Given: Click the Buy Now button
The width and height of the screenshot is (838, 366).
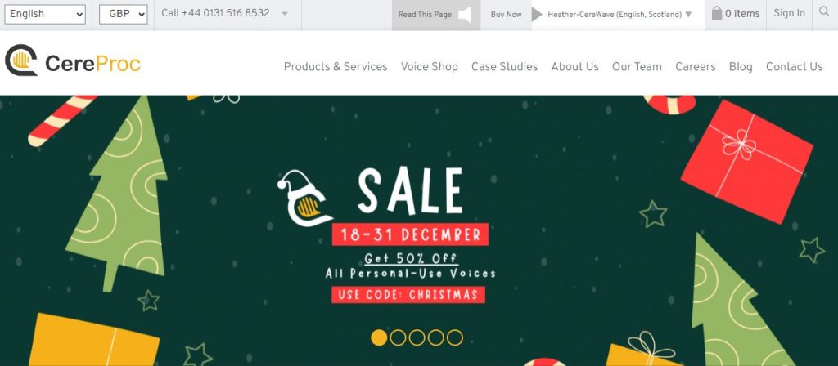Looking at the screenshot, I should (506, 15).
